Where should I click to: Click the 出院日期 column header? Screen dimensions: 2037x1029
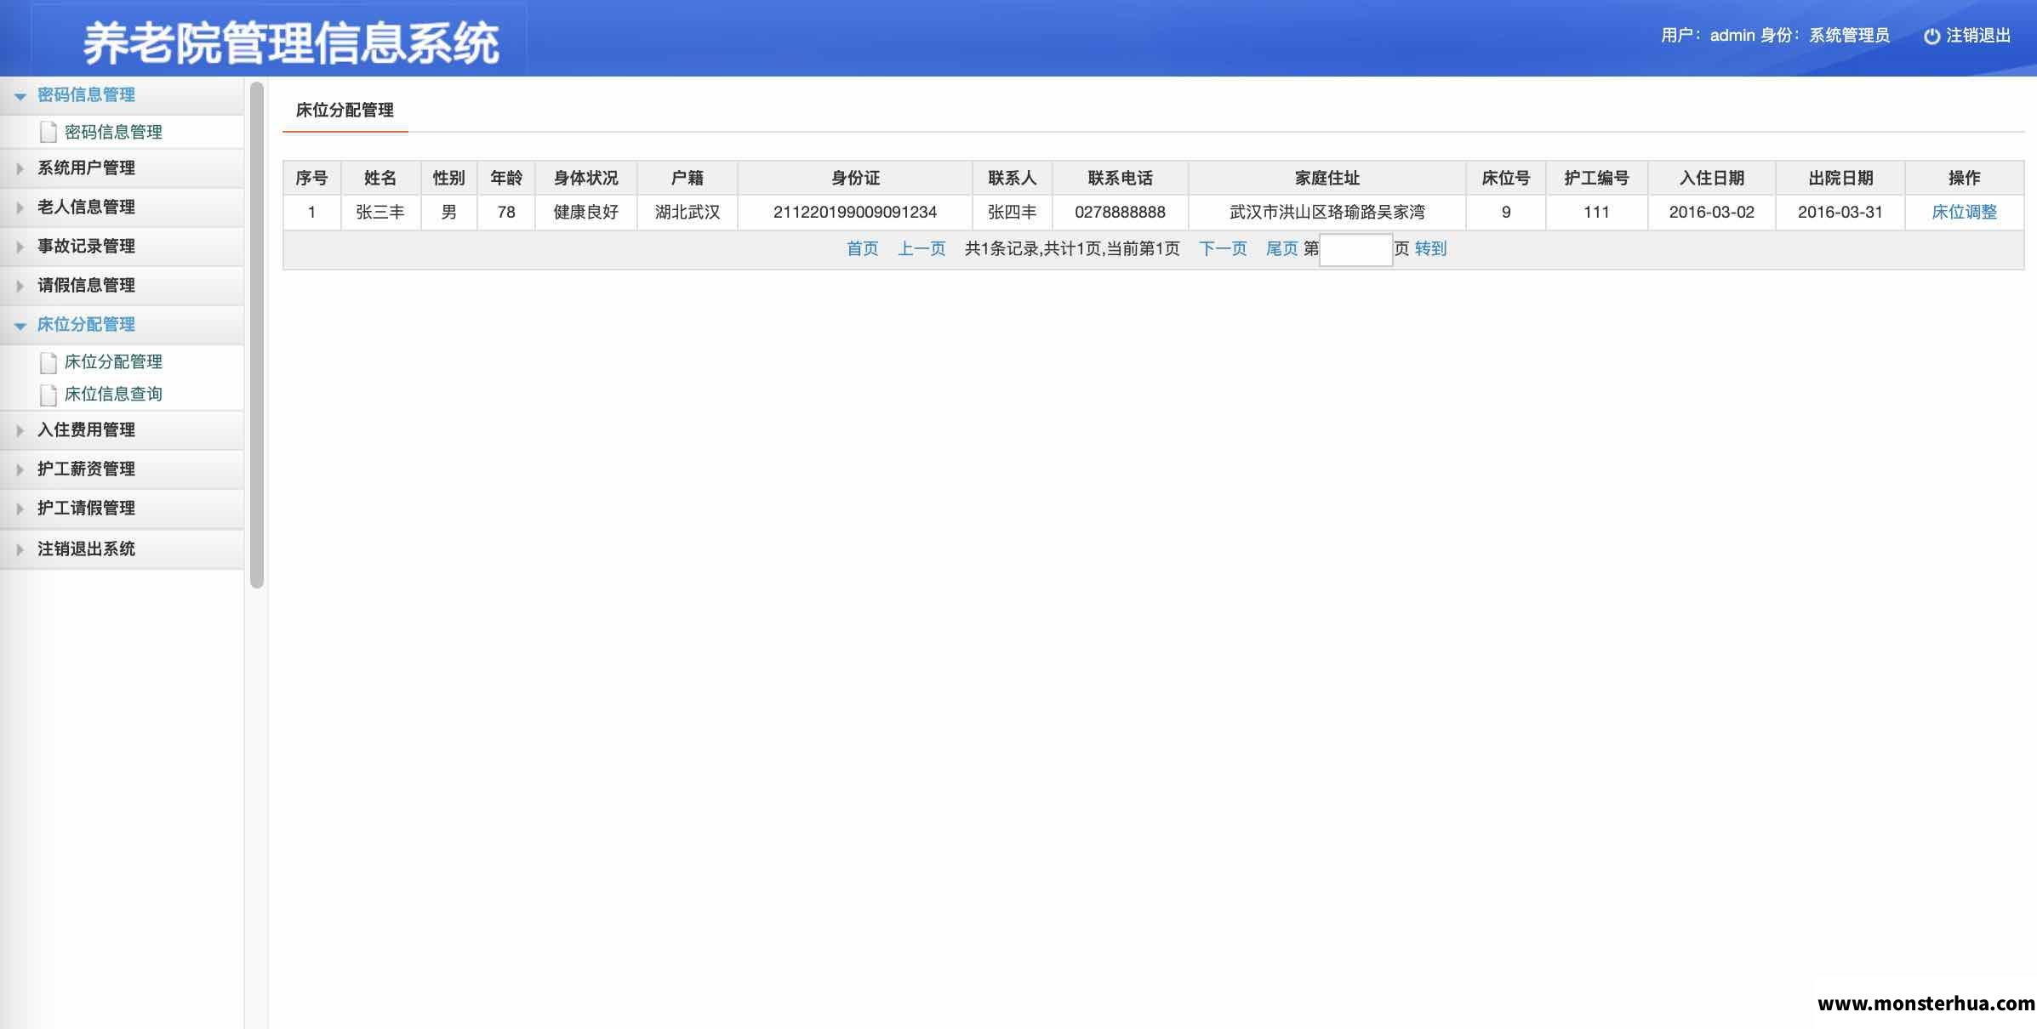pyautogui.click(x=1840, y=179)
